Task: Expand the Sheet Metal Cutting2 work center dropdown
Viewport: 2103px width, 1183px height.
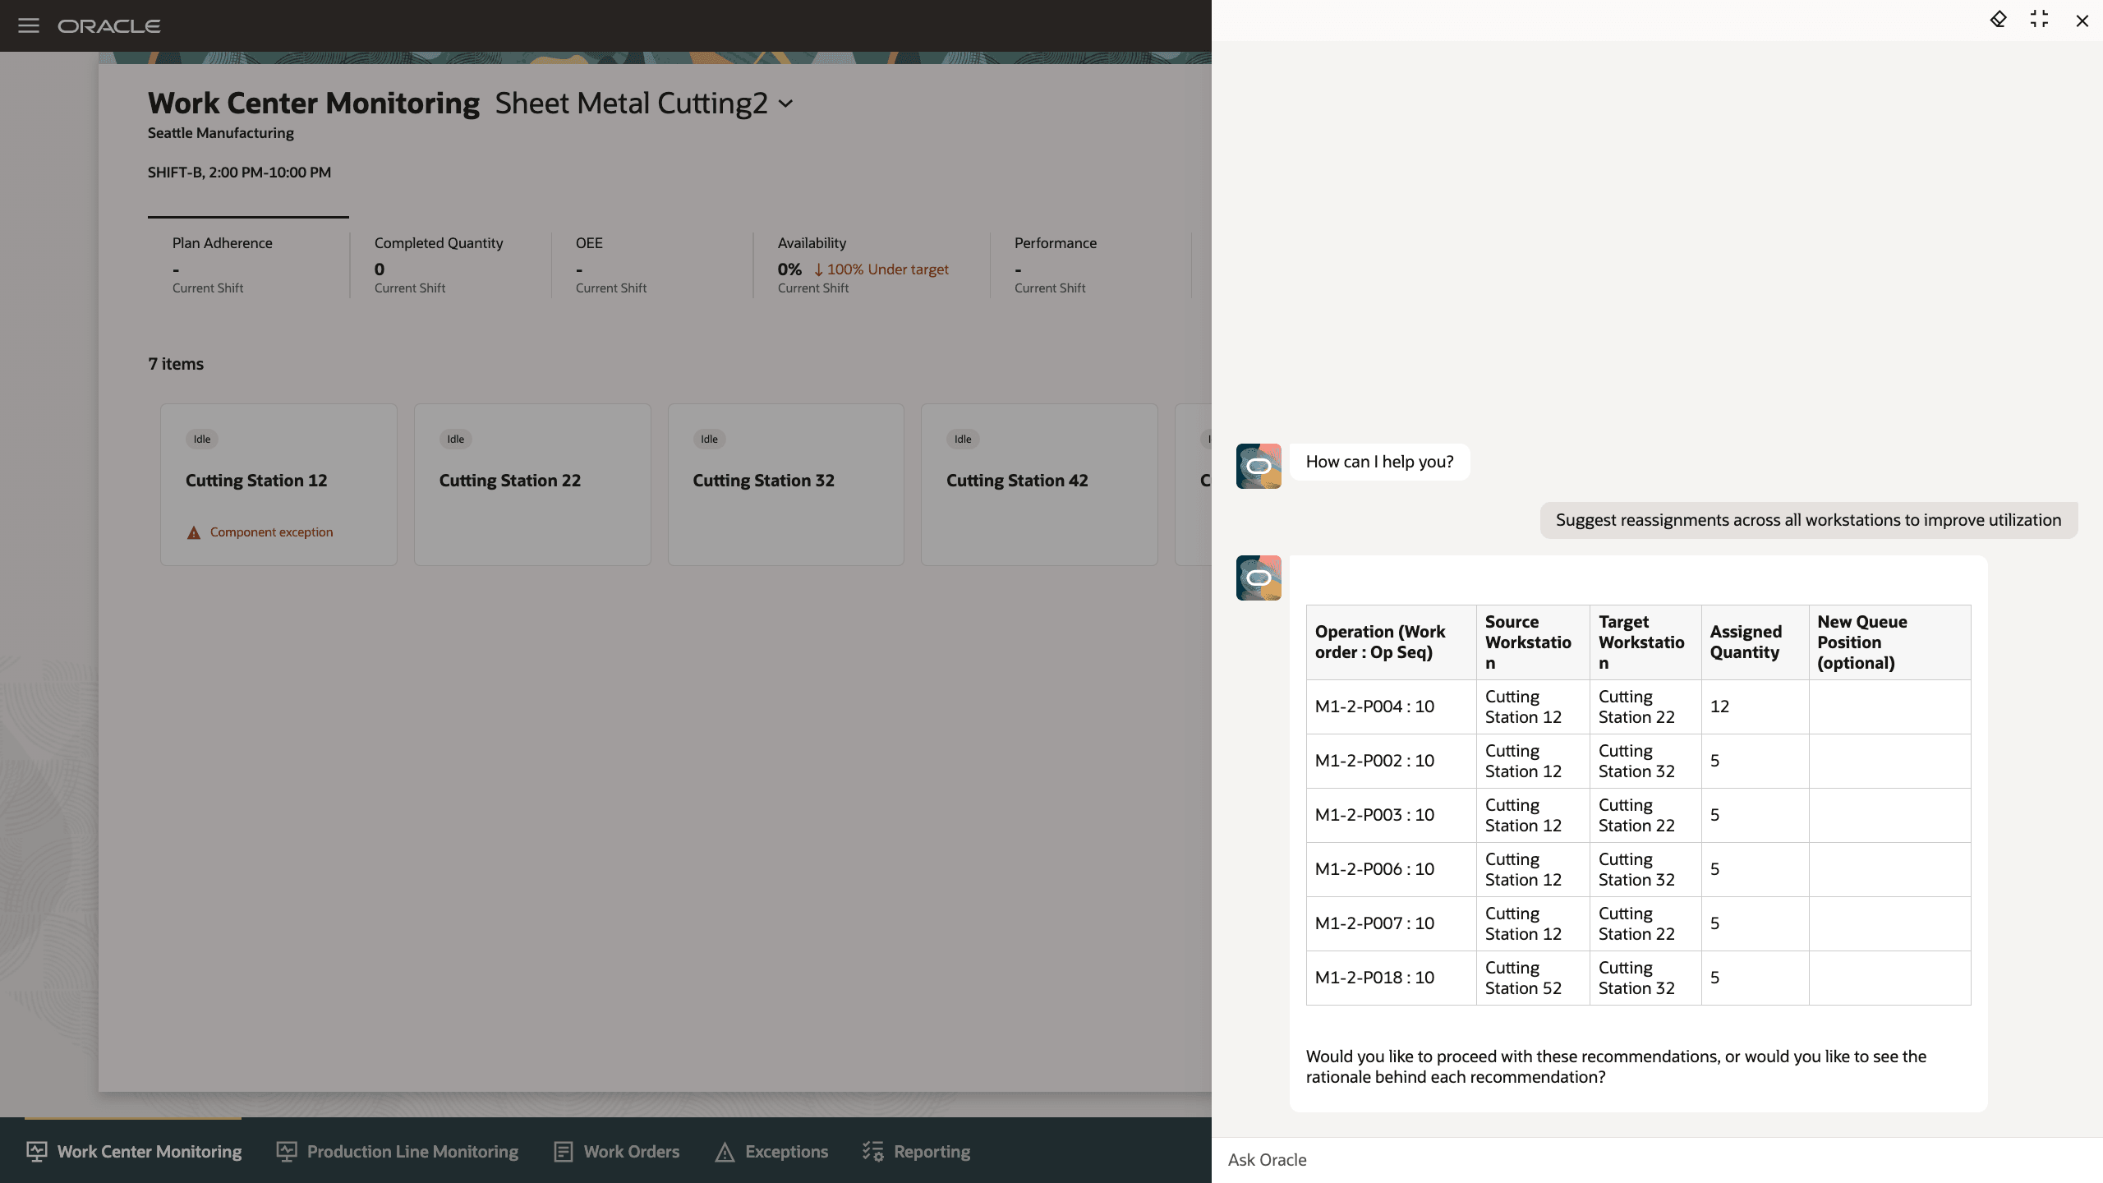Action: pyautogui.click(x=786, y=104)
